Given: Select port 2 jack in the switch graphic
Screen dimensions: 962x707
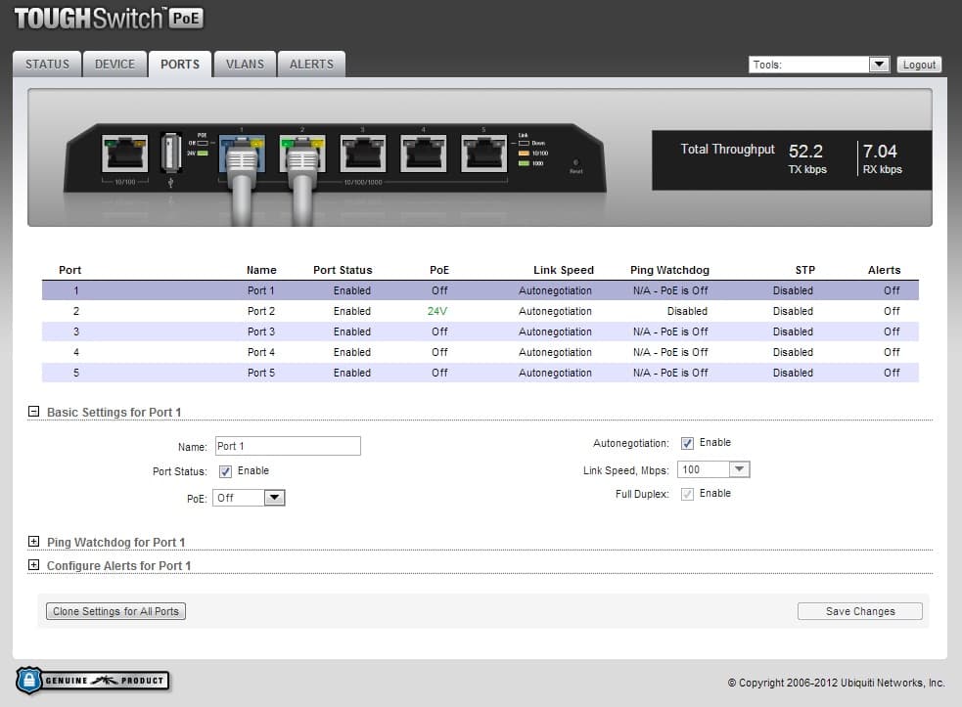Looking at the screenshot, I should click(x=302, y=154).
